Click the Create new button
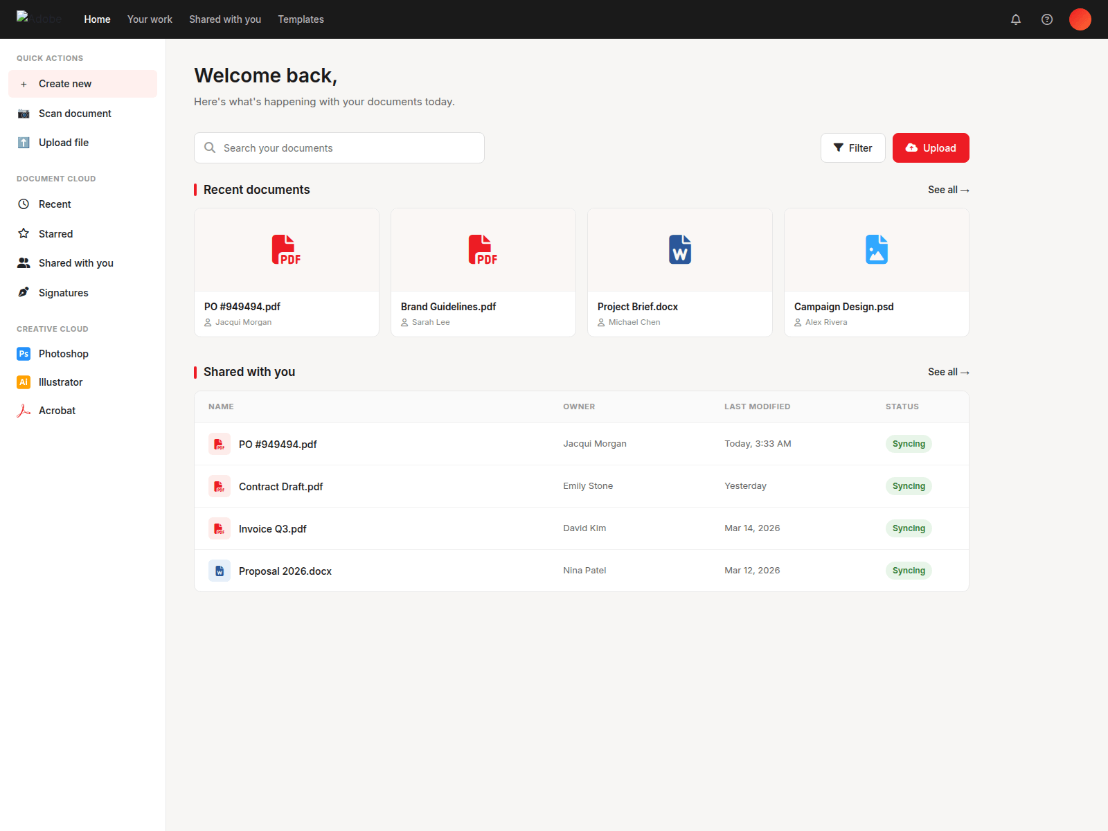The height and width of the screenshot is (831, 1108). point(82,84)
